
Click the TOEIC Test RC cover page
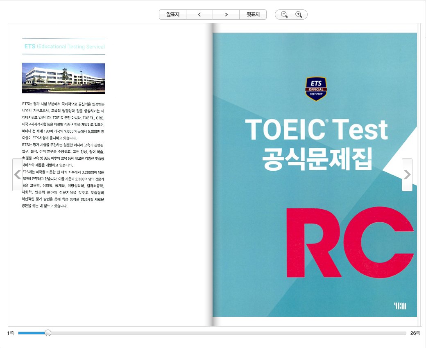[x=315, y=175]
